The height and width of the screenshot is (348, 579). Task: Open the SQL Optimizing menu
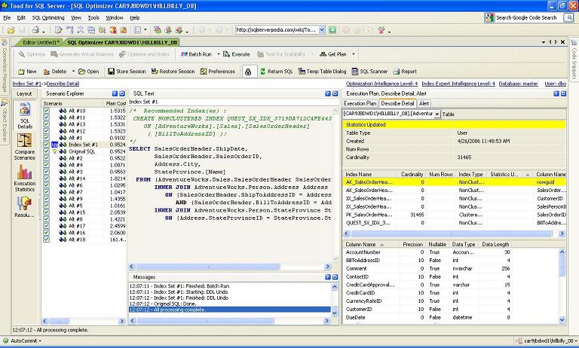[x=48, y=18]
